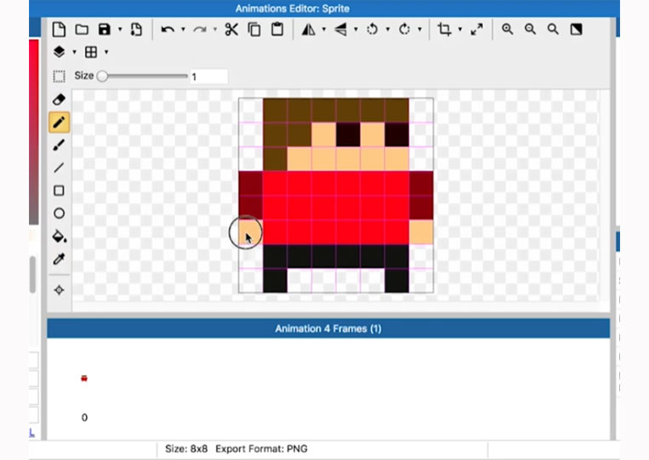Click 'Export Format: PNG' in status bar
This screenshot has width=649, height=460.
[x=261, y=449]
